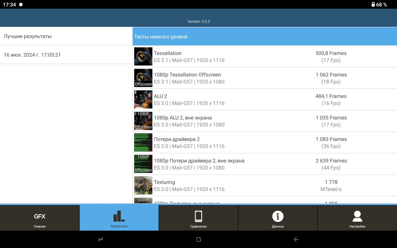Click the Version: 5.0.5 label
This screenshot has height=248, width=397.
click(198, 21)
